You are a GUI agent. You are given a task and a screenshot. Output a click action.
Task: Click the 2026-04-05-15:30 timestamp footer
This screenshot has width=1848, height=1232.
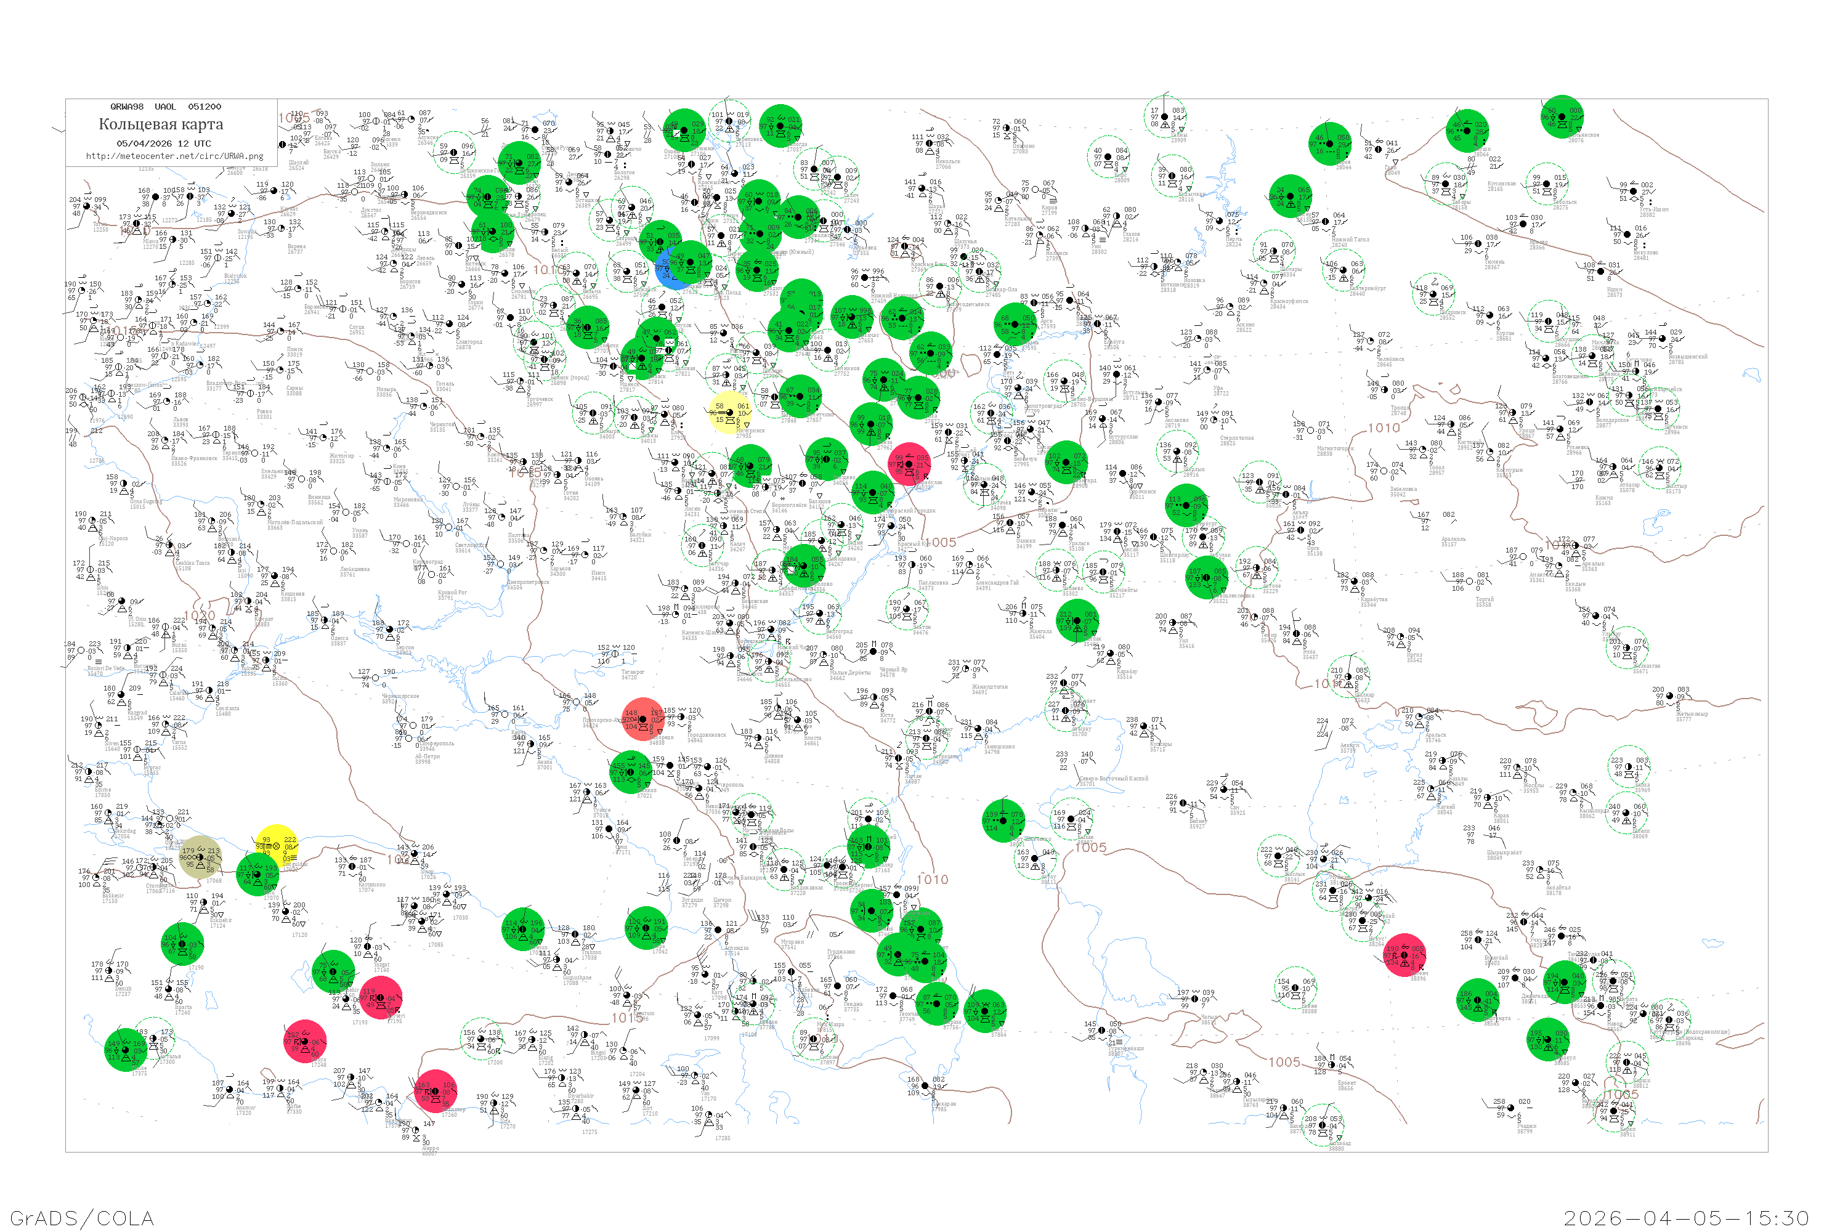click(1686, 1218)
